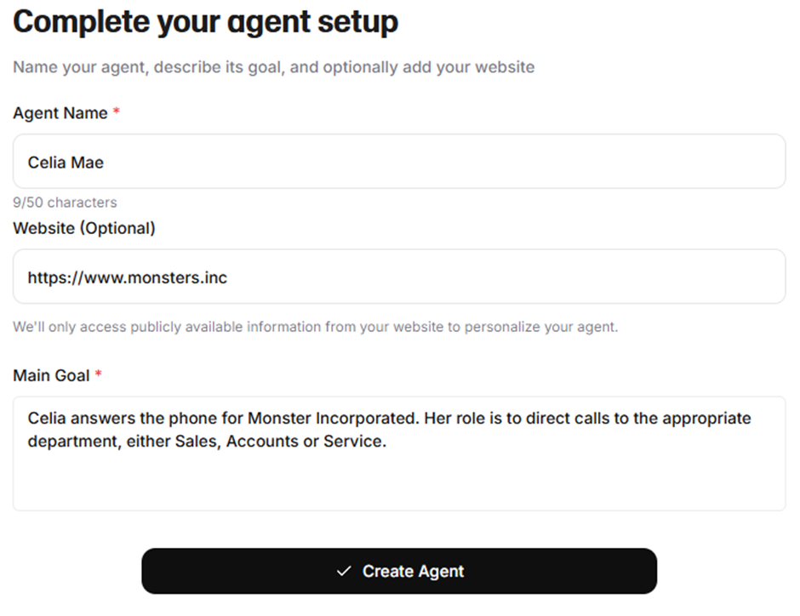The image size is (800, 616).
Task: Place cursor in the 'Celia Mae' text
Action: coord(66,163)
